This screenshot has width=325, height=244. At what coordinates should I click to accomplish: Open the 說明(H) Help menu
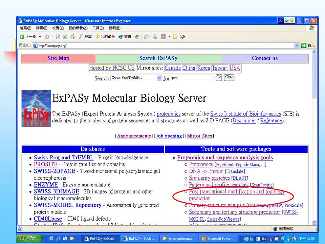(x=114, y=28)
